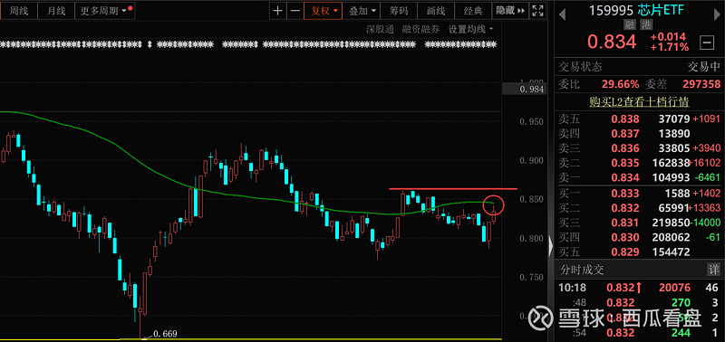Select the 买四 row price 0.830
Screen dimensions: 725x342
pyautogui.click(x=625, y=237)
